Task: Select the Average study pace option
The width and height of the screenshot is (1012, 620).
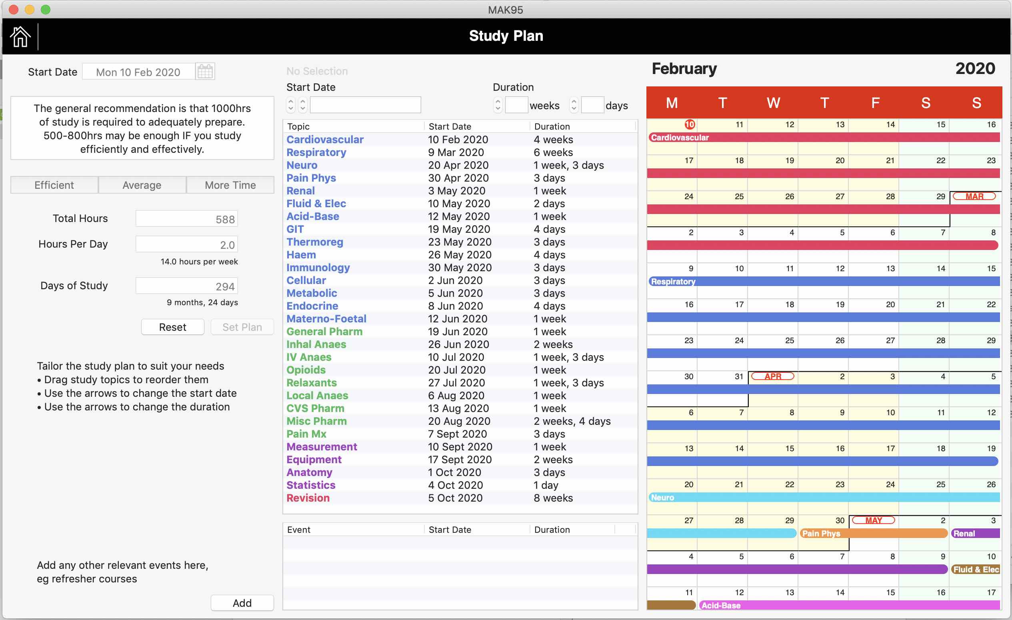Action: (x=142, y=185)
